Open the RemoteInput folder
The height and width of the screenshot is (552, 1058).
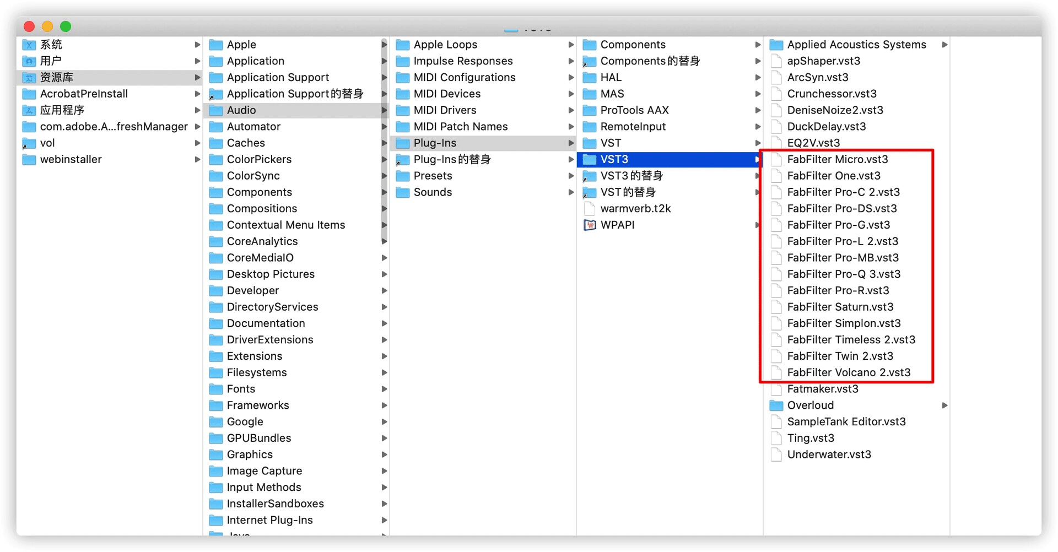pyautogui.click(x=633, y=127)
